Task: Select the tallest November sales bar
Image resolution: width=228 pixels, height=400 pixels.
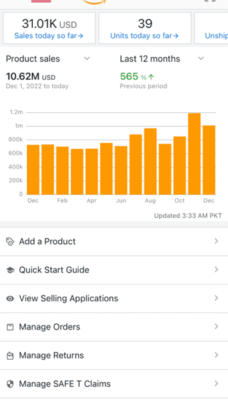Action: click(195, 154)
